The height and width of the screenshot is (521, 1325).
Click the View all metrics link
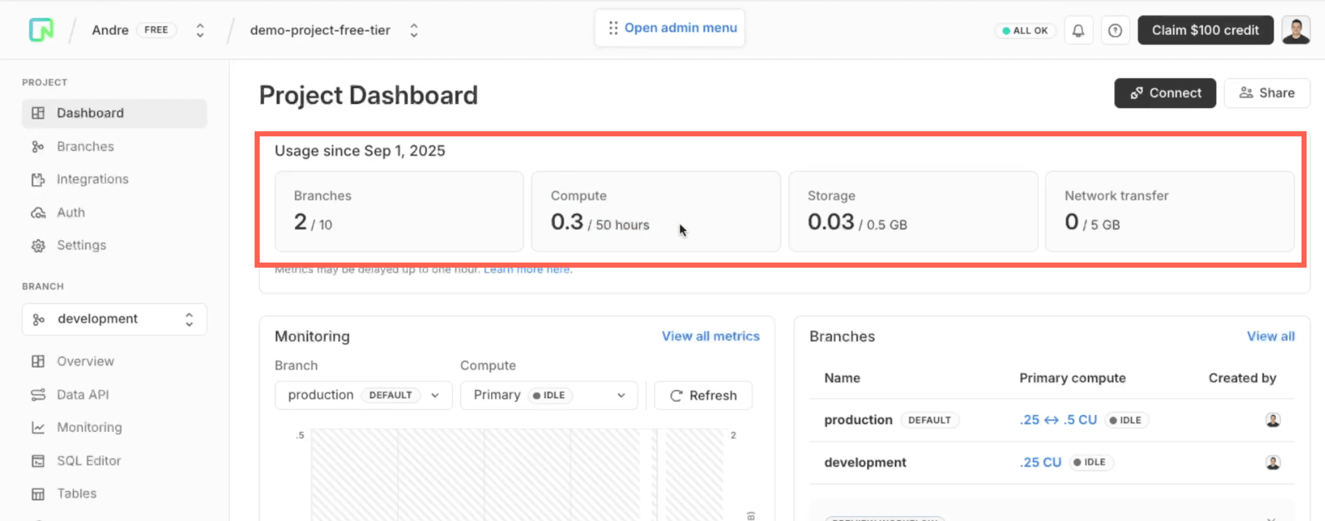[x=710, y=336]
